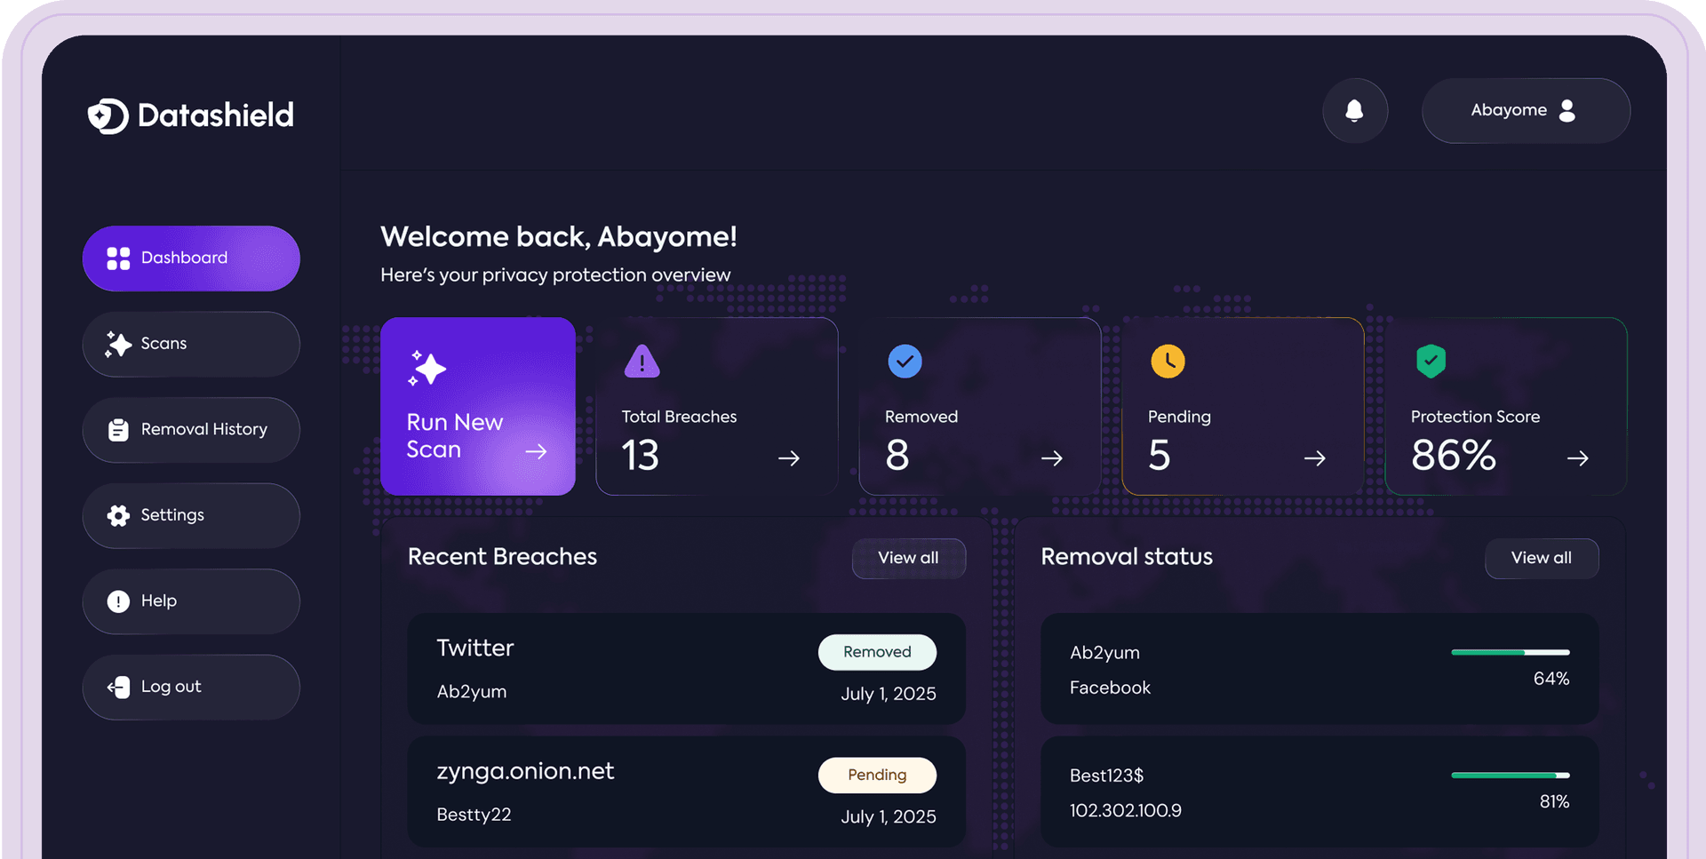Select the Scans sparkle icon in sidebar
The height and width of the screenshot is (859, 1706).
pos(117,344)
